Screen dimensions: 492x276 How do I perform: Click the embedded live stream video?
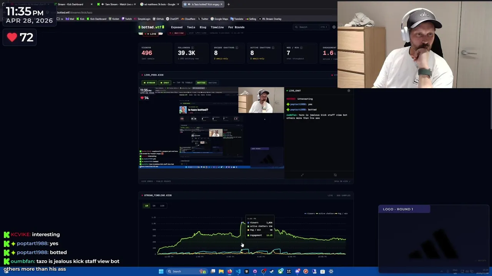pos(211,128)
